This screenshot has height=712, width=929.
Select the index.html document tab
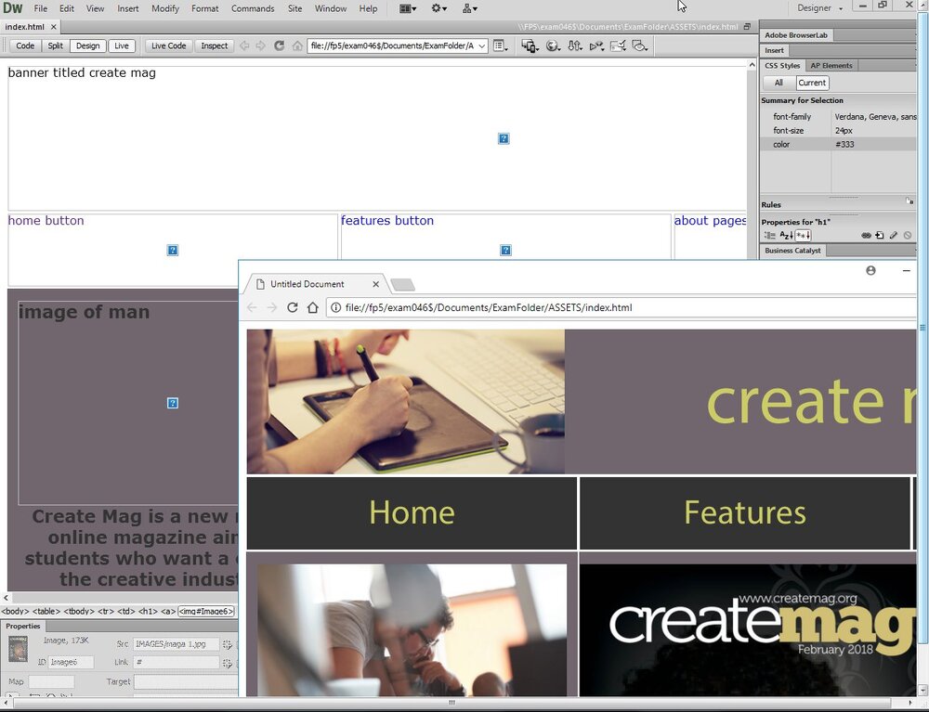pos(25,27)
